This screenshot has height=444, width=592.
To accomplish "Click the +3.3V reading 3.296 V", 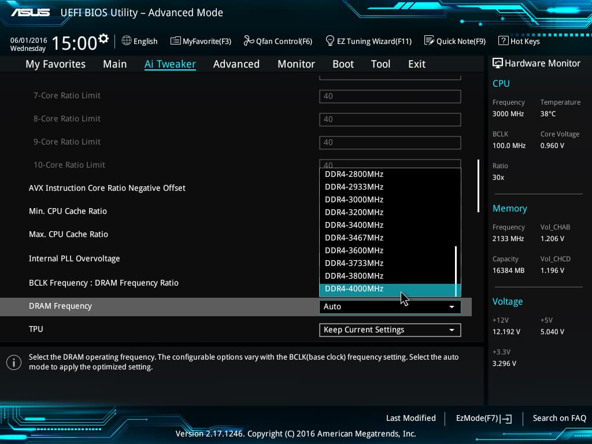I will click(504, 363).
